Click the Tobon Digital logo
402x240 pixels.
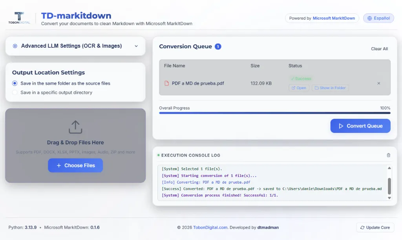(19, 18)
